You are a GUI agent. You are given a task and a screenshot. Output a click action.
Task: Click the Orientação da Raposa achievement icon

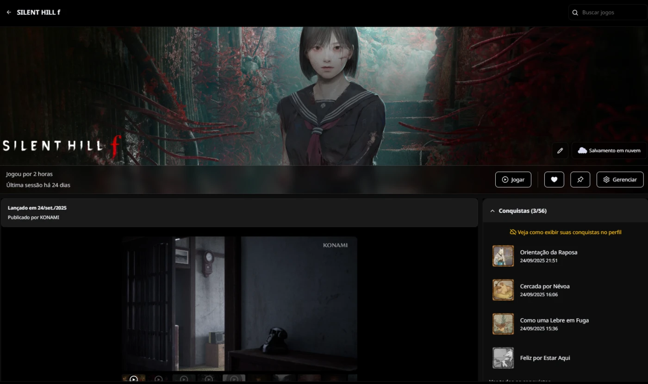click(503, 256)
